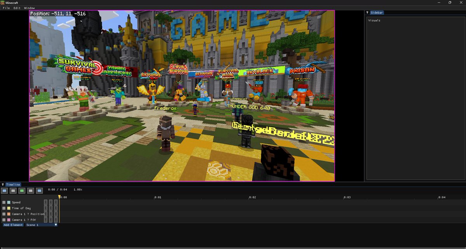Select the Speed track label
The image size is (466, 249).
pos(16,202)
